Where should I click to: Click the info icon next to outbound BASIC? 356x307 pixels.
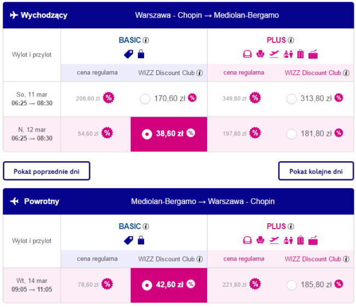click(x=146, y=40)
